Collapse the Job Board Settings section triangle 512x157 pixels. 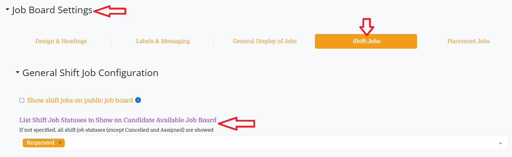(7, 10)
